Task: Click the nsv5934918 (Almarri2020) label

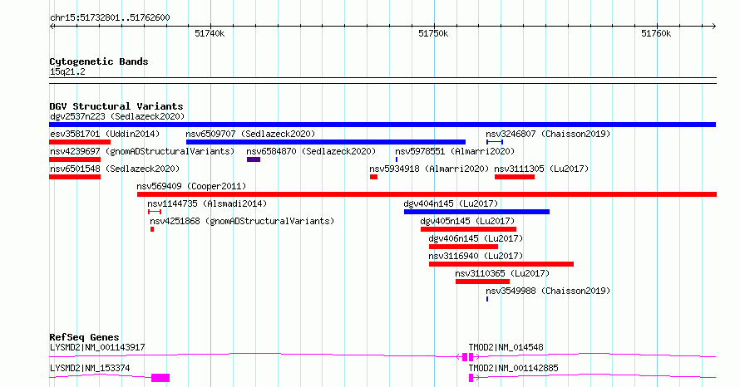Action: coord(429,169)
